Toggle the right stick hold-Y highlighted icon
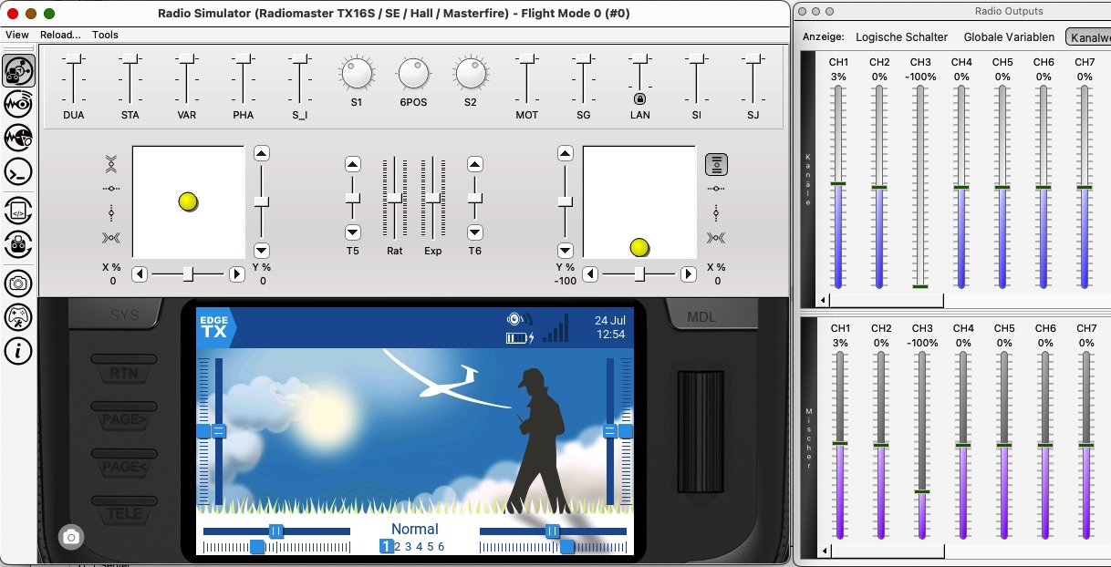1111x567 pixels. point(716,165)
